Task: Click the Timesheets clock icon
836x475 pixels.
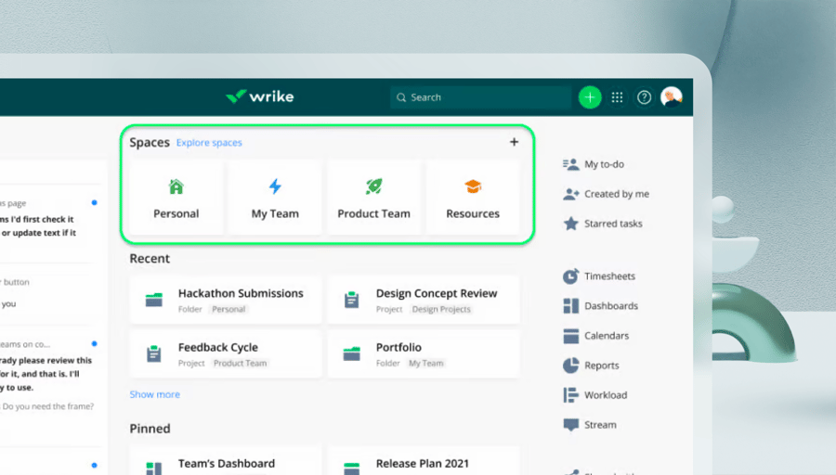Action: (570, 276)
